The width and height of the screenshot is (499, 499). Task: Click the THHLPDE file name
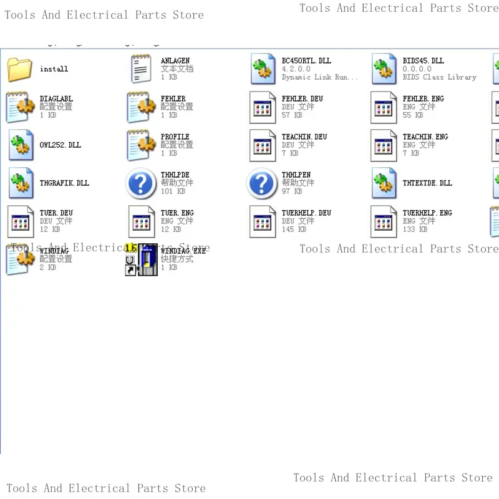[175, 175]
